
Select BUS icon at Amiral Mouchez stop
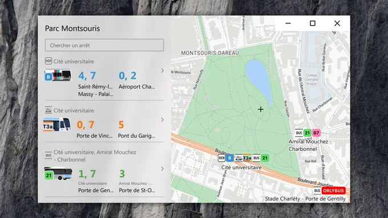299,133
